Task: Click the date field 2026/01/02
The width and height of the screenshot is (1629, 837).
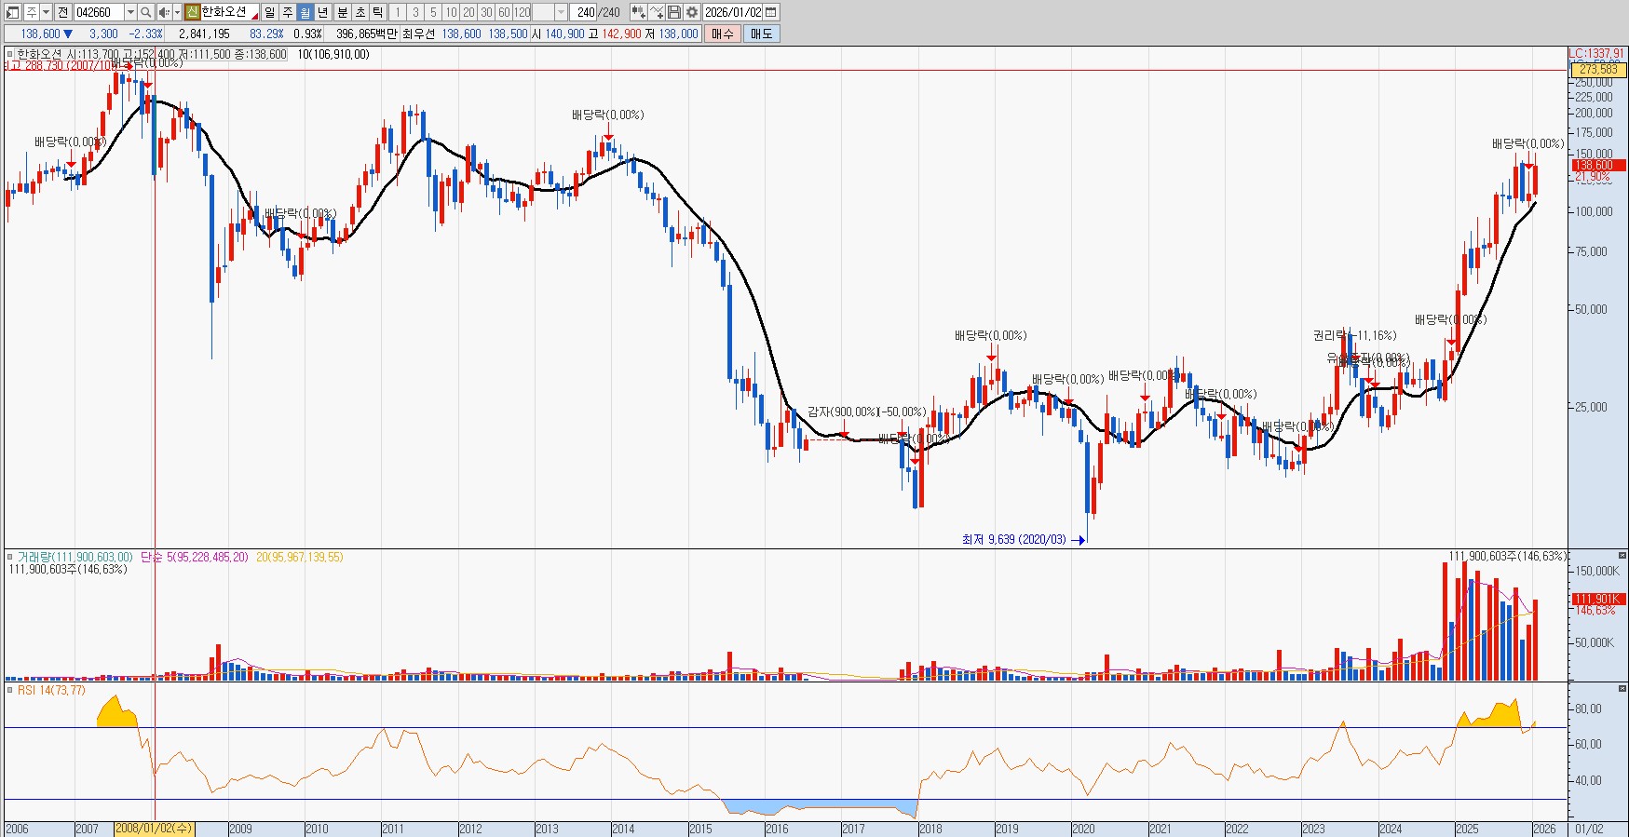Action: click(x=733, y=12)
